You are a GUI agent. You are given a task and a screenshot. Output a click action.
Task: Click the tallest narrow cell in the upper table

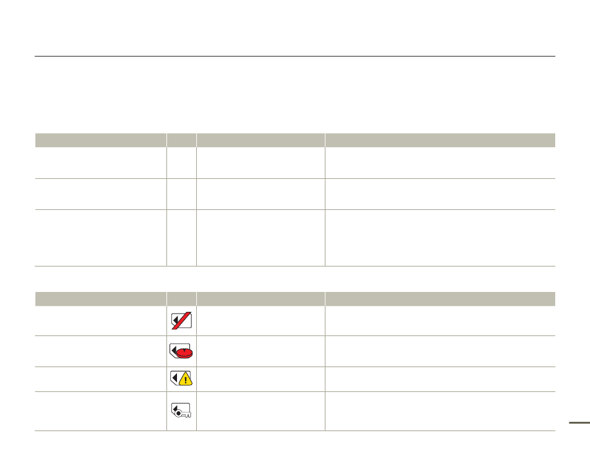pyautogui.click(x=181, y=238)
